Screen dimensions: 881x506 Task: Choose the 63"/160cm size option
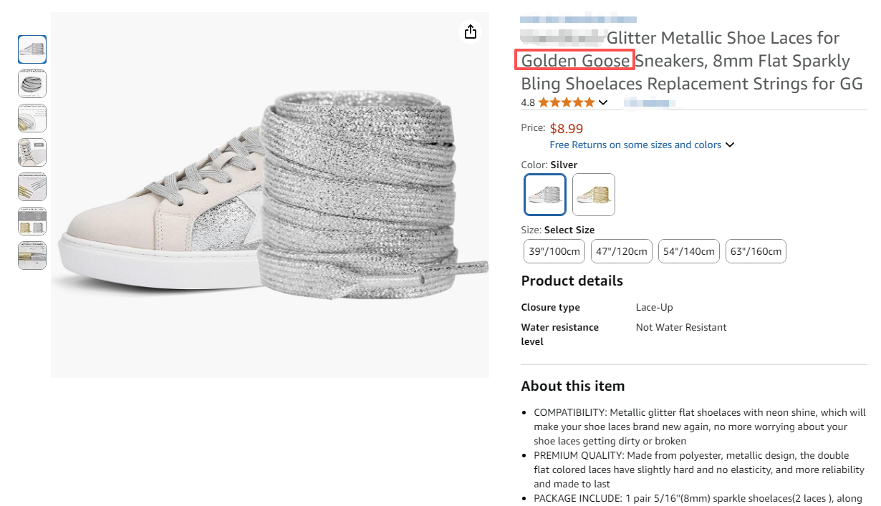pos(756,251)
